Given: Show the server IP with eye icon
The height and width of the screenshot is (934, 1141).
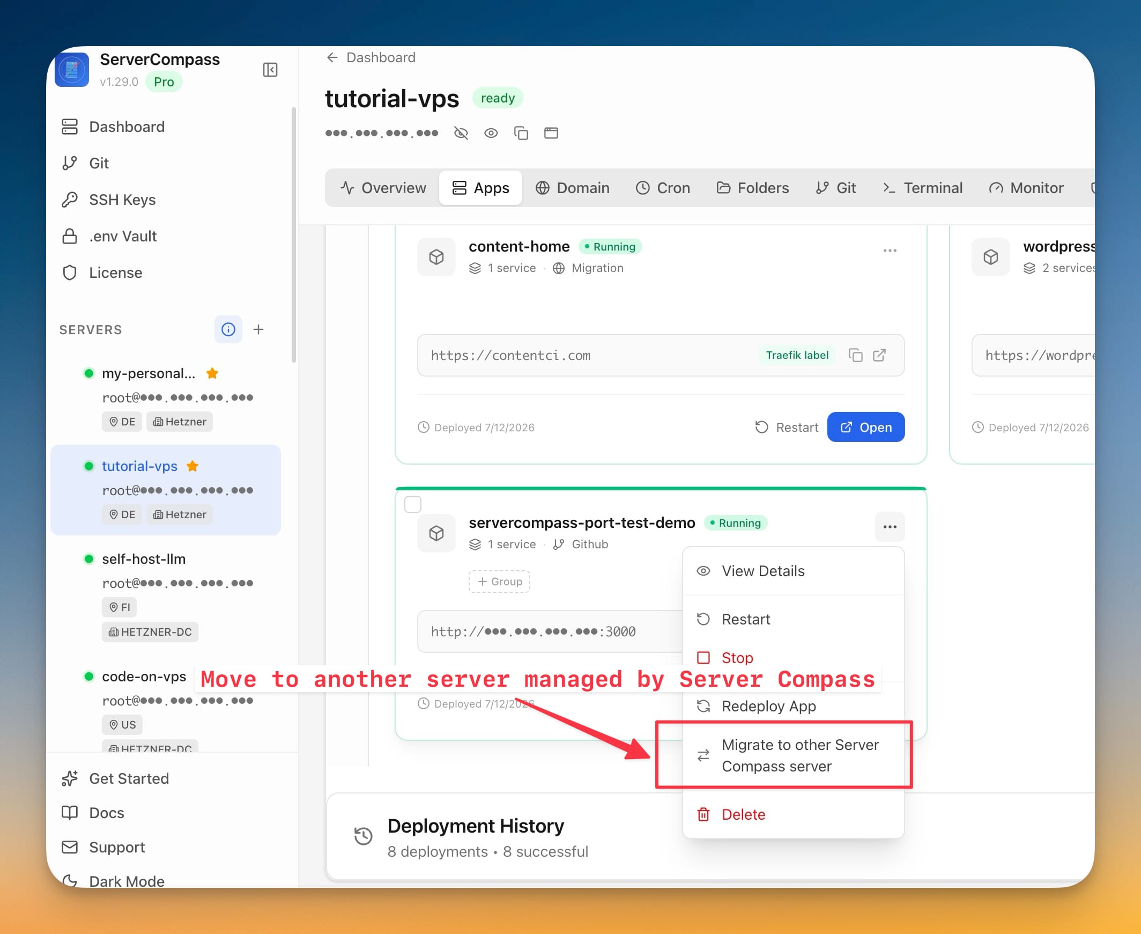Looking at the screenshot, I should pos(491,133).
